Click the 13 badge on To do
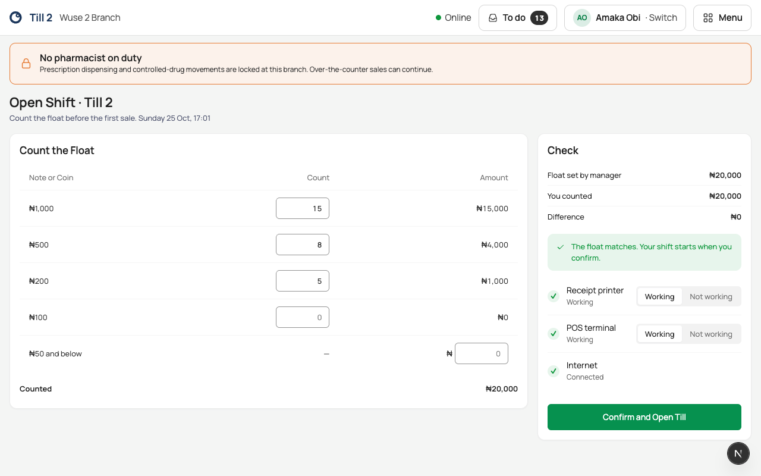This screenshot has height=476, width=761. pyautogui.click(x=539, y=18)
